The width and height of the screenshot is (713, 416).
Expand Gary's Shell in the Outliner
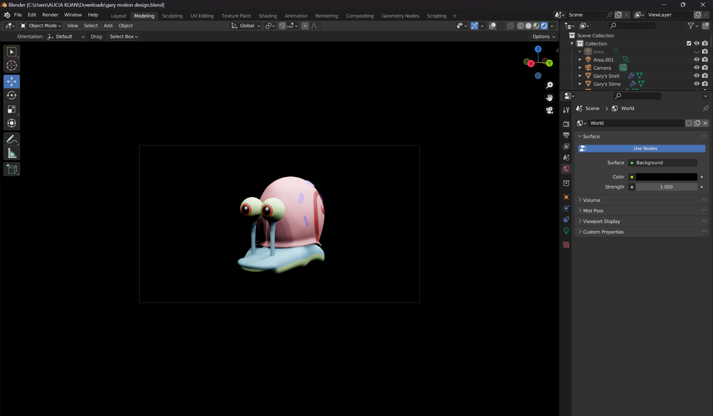580,76
